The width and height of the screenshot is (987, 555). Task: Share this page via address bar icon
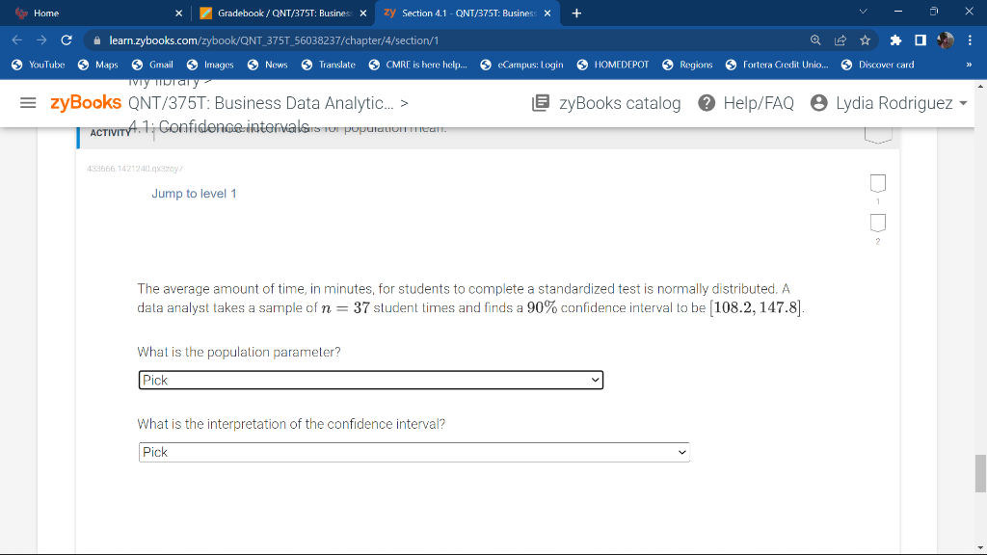tap(840, 40)
